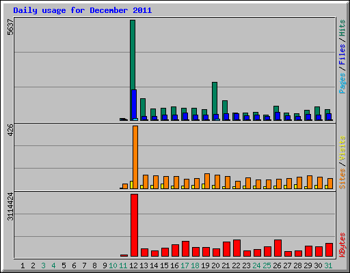Click day label 12 on the x-axis

pyautogui.click(x=133, y=265)
